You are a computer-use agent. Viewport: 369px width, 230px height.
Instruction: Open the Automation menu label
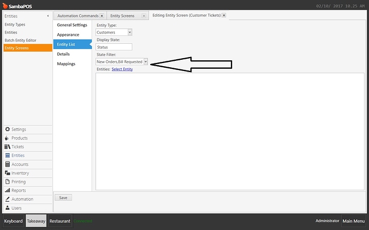pyautogui.click(x=22, y=199)
